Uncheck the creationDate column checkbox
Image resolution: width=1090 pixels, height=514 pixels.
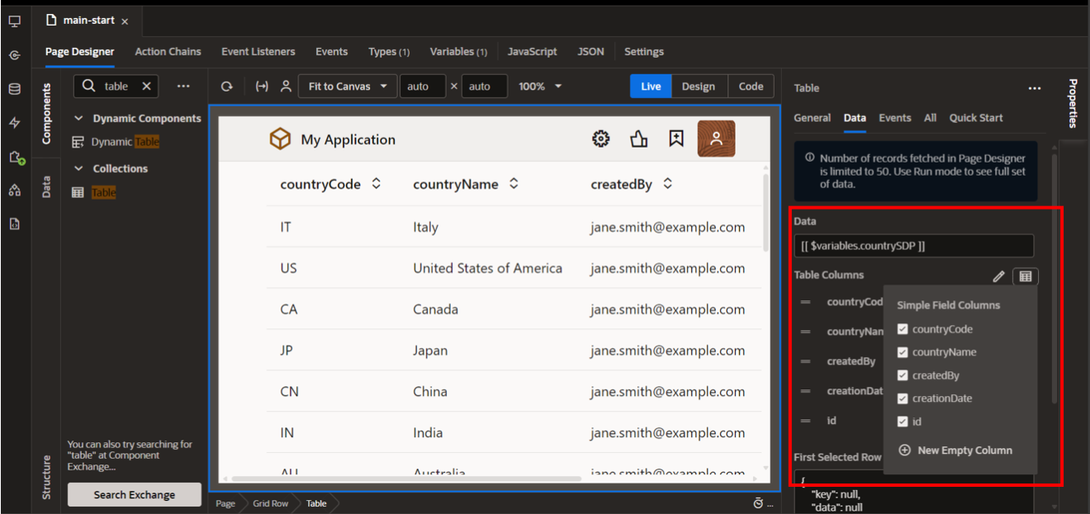pos(903,398)
